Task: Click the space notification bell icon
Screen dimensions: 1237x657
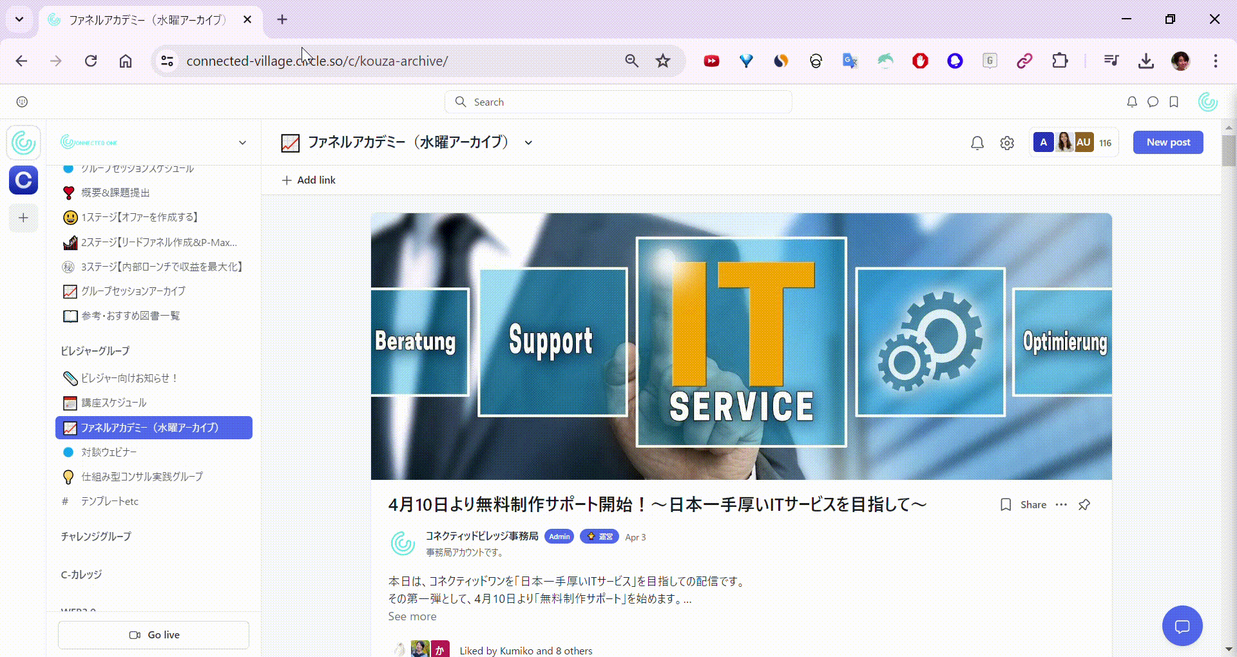Action: (x=977, y=143)
